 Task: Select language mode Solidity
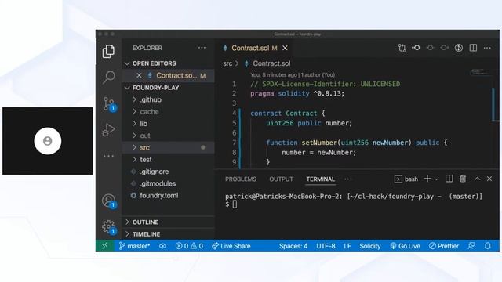coord(370,246)
